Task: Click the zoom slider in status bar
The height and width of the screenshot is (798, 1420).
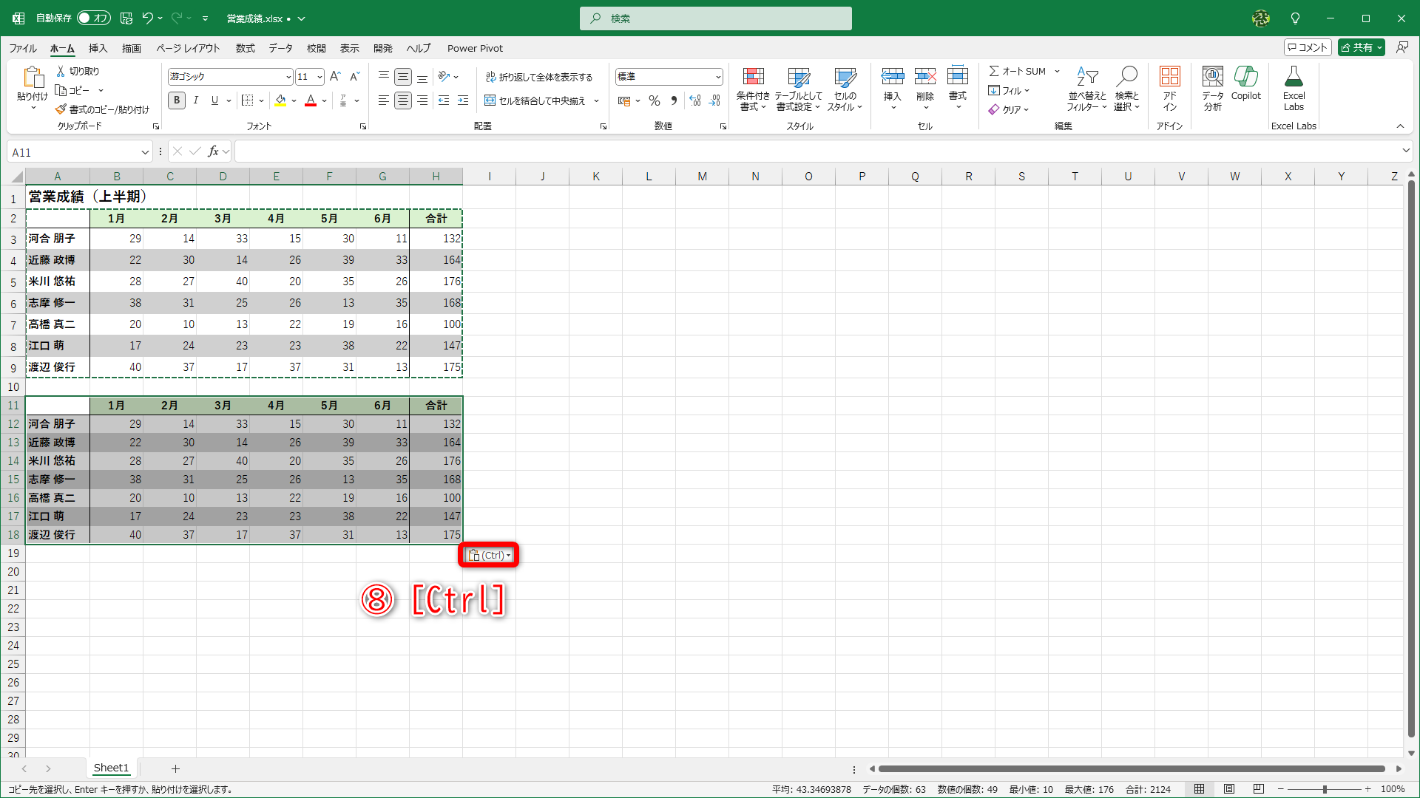Action: (x=1324, y=789)
